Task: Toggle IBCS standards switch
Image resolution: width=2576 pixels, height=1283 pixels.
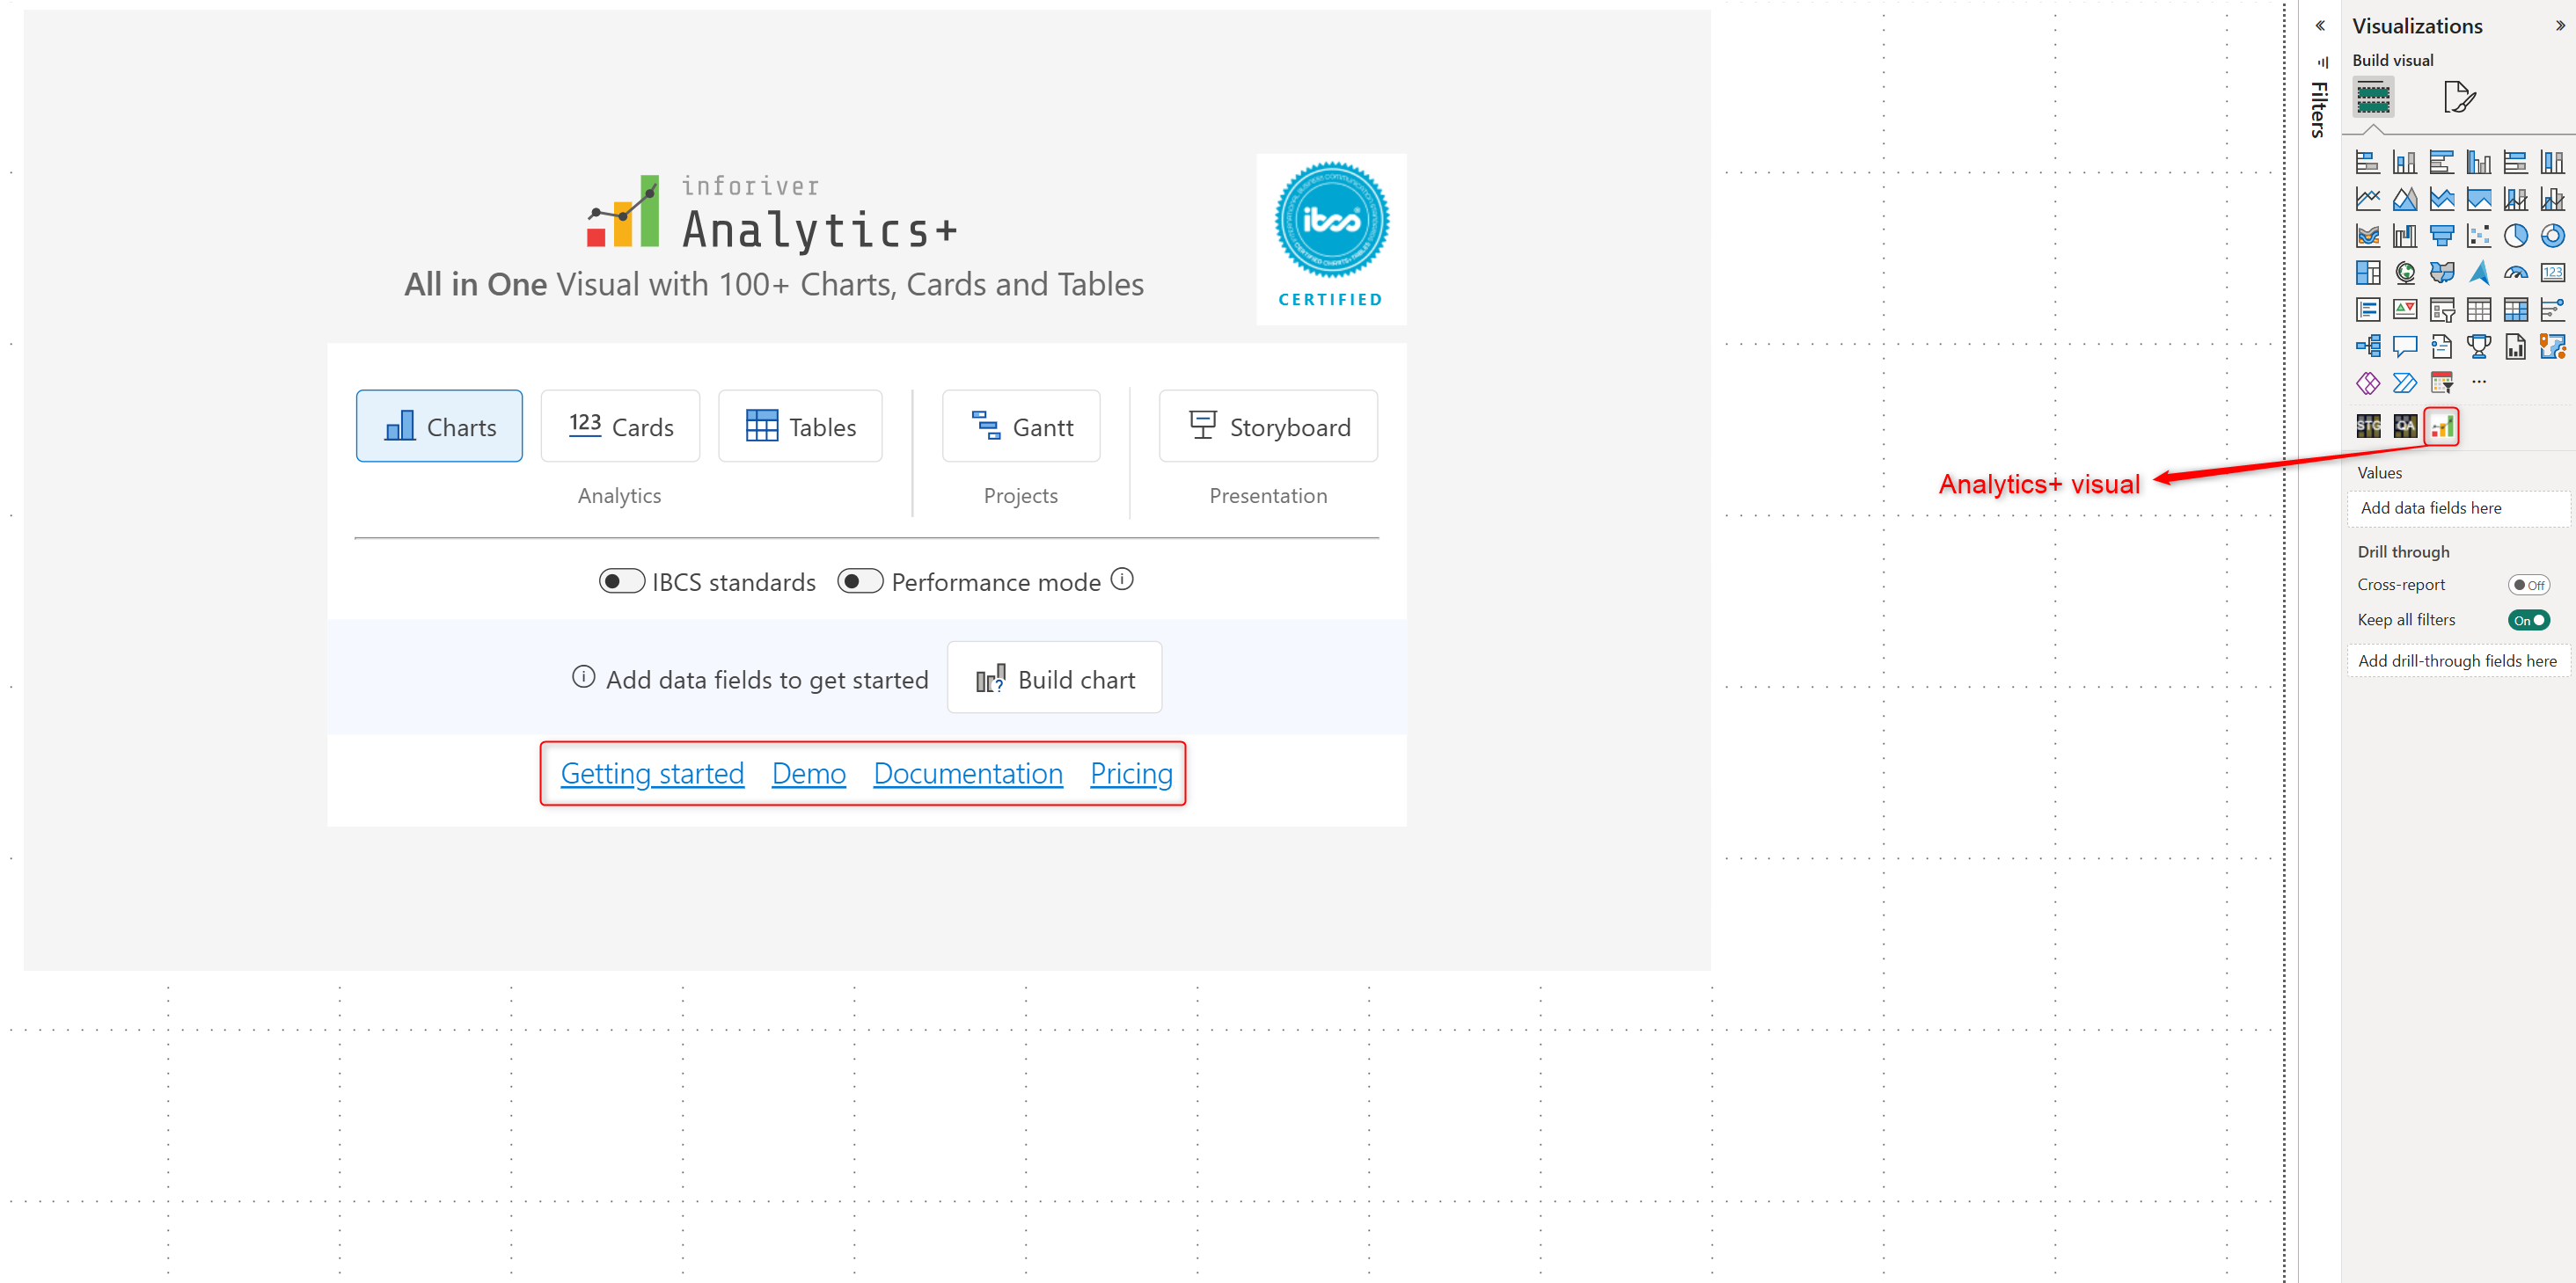Action: tap(621, 581)
